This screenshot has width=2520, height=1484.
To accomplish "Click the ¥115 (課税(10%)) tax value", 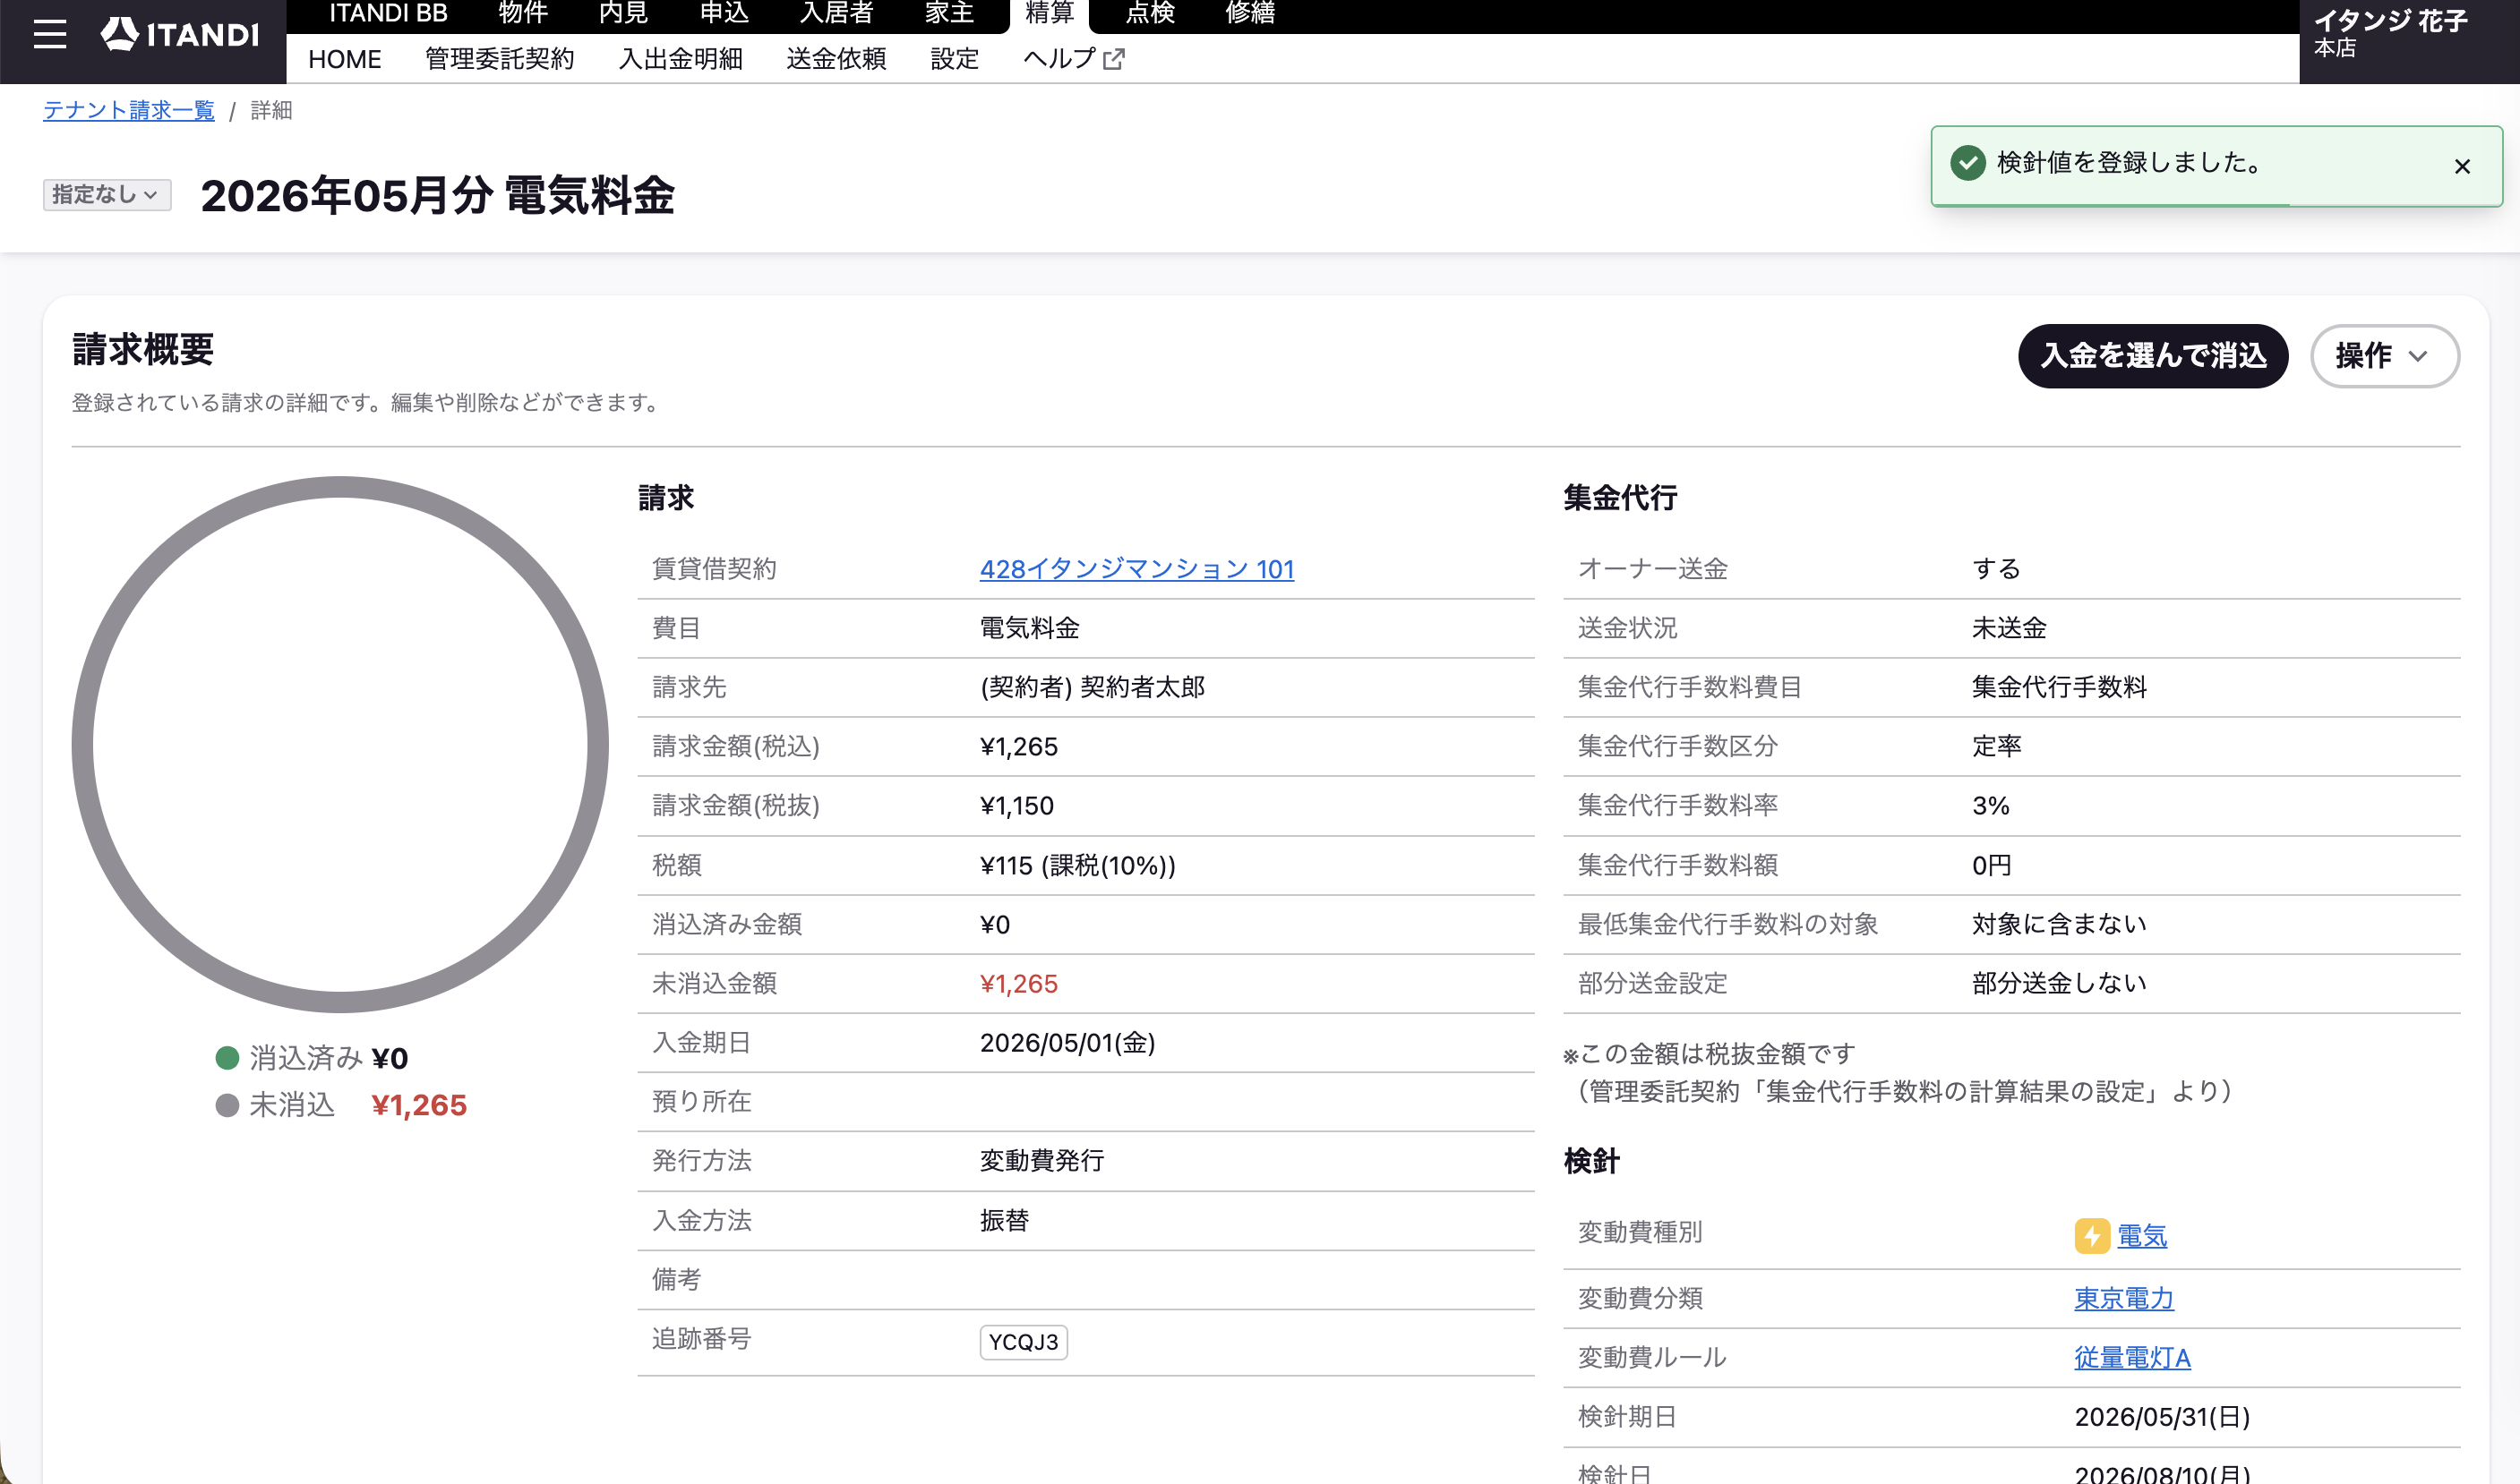I will [x=1077, y=865].
